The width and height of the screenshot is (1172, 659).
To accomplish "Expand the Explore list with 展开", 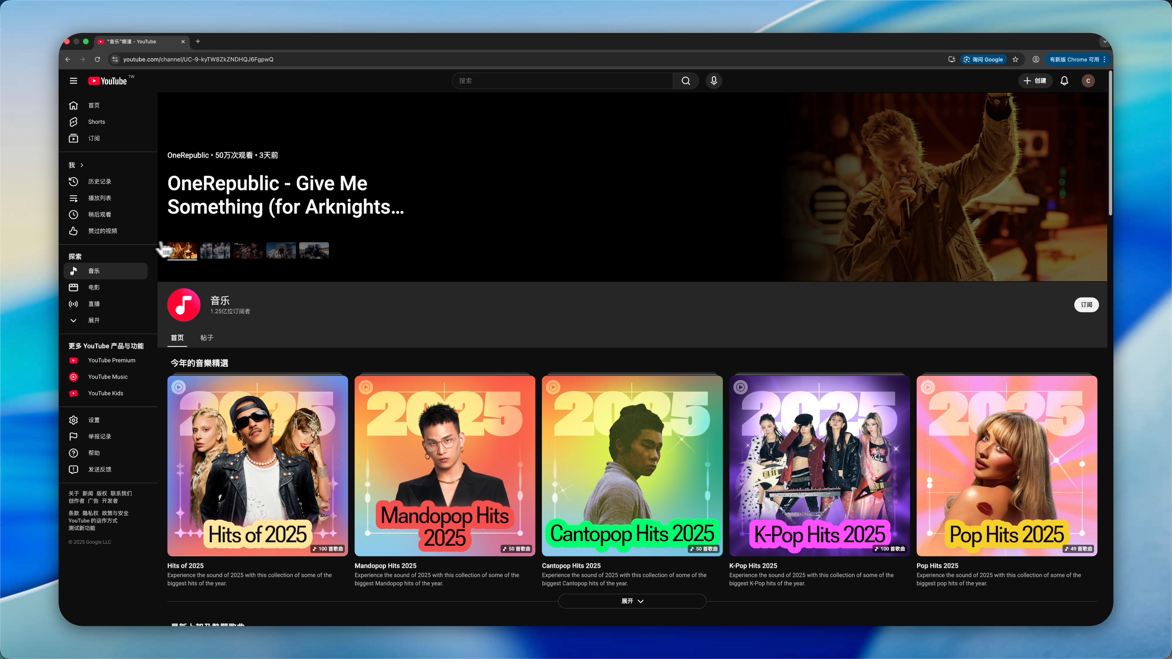I will tap(94, 320).
